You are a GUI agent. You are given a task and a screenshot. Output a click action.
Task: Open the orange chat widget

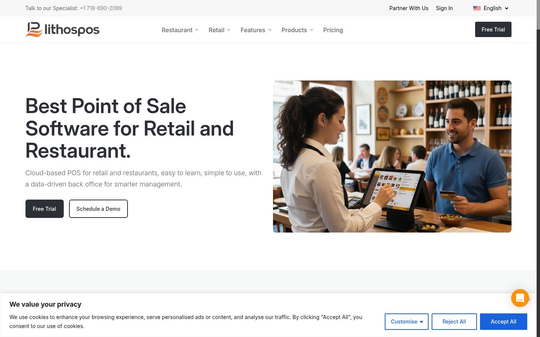point(520,298)
